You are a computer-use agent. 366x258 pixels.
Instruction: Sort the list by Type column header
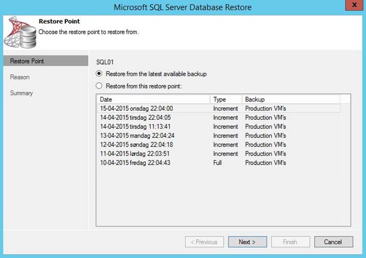pos(226,99)
